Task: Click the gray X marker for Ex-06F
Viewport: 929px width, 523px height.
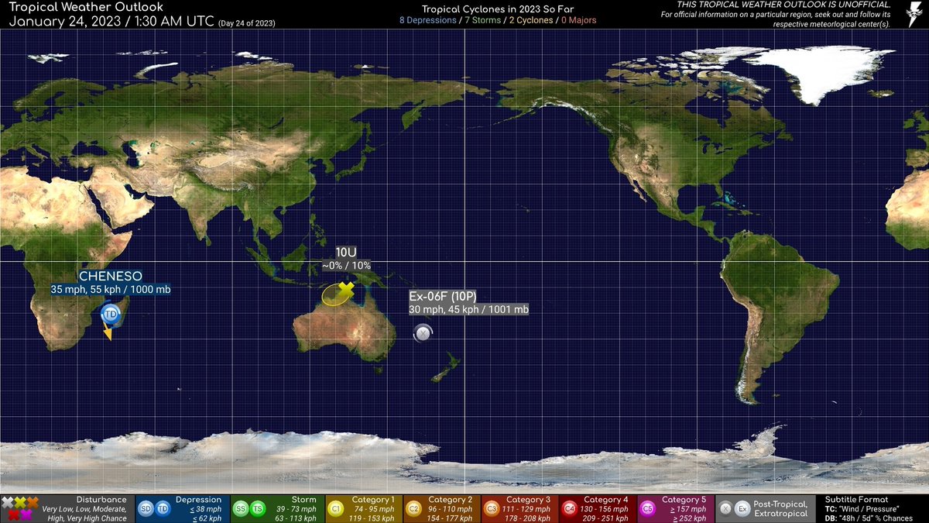Action: pyautogui.click(x=423, y=334)
